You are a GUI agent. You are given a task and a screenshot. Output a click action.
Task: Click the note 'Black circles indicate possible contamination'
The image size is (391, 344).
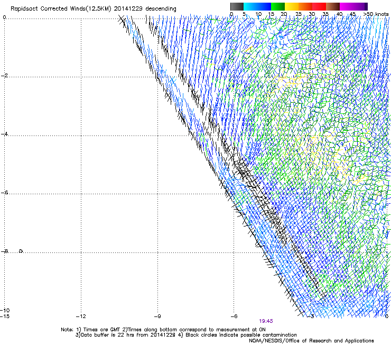click(x=241, y=335)
